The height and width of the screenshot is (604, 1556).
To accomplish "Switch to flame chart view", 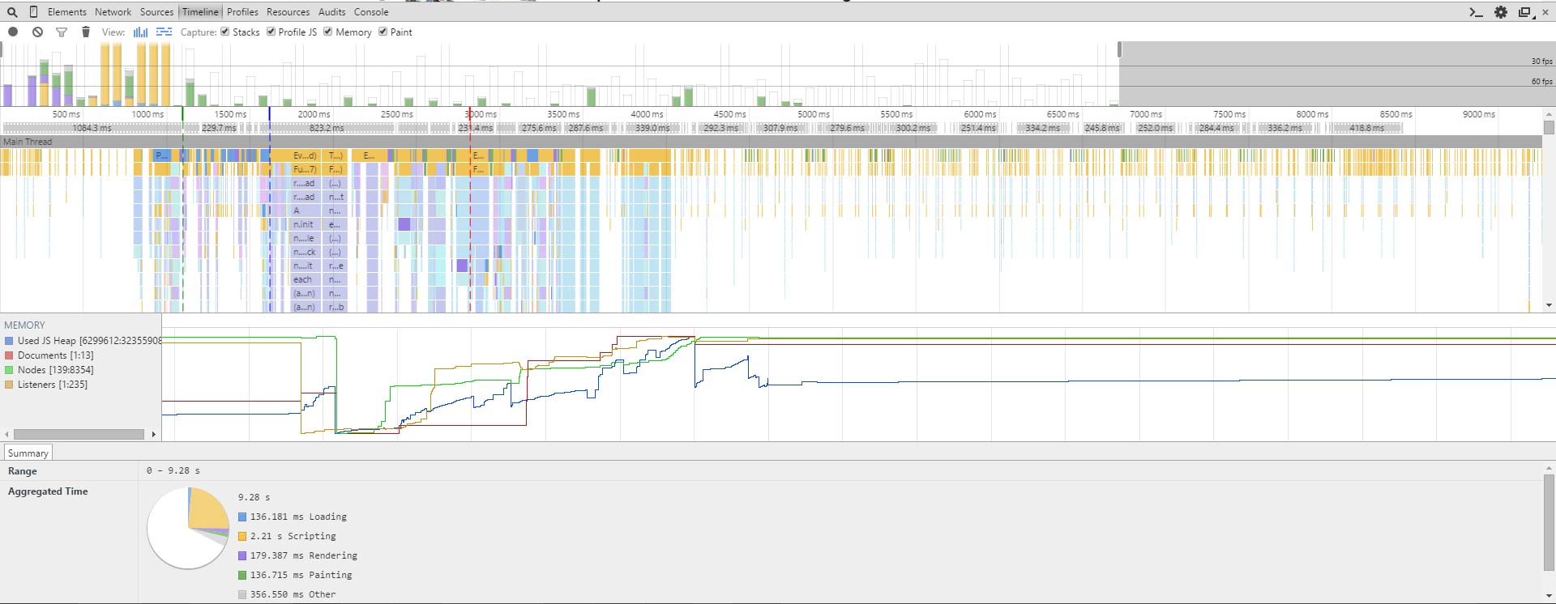I will [164, 32].
